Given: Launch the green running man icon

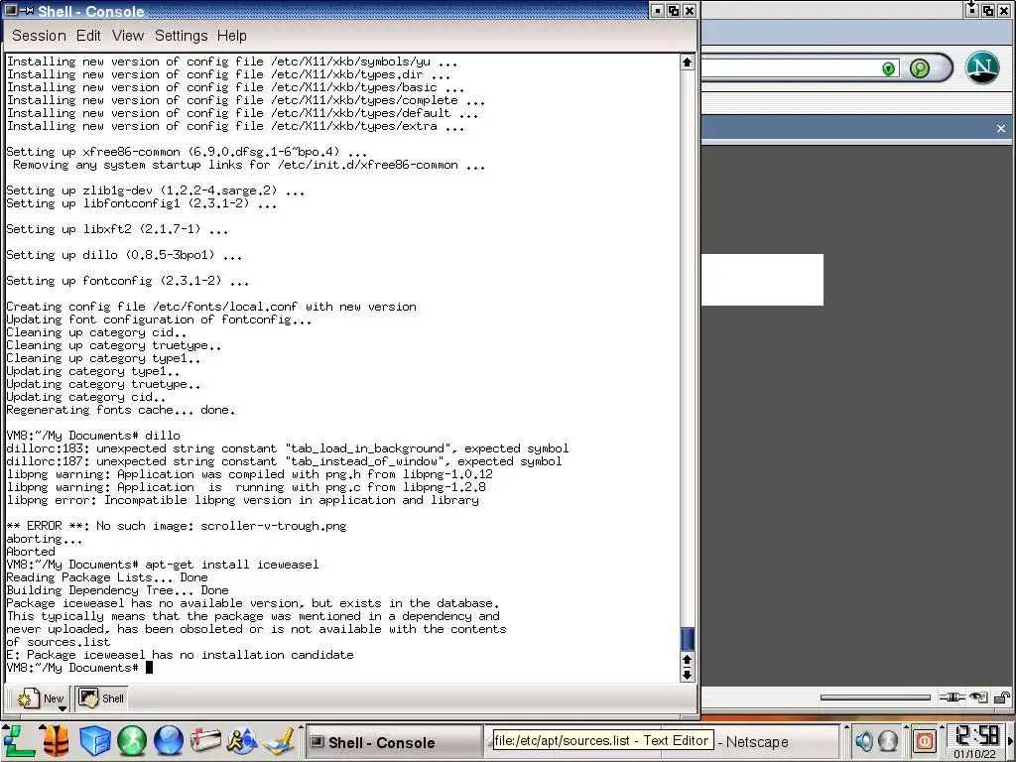Looking at the screenshot, I should tap(132, 740).
